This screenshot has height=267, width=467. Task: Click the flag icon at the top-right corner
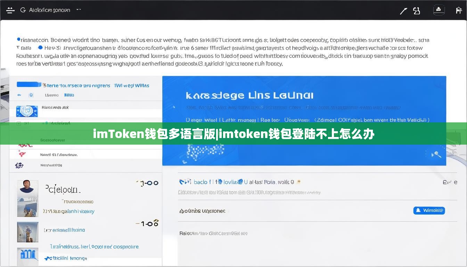click(x=459, y=10)
